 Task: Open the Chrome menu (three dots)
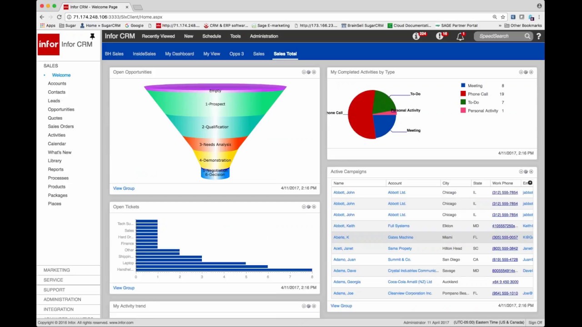[x=539, y=17]
